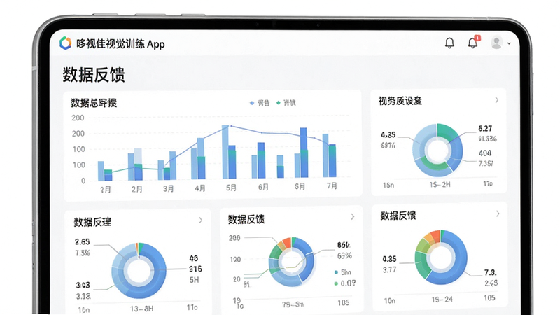Open the chevron on the 数据反馈 card showing 85%
The width and height of the screenshot is (560, 315).
click(353, 216)
